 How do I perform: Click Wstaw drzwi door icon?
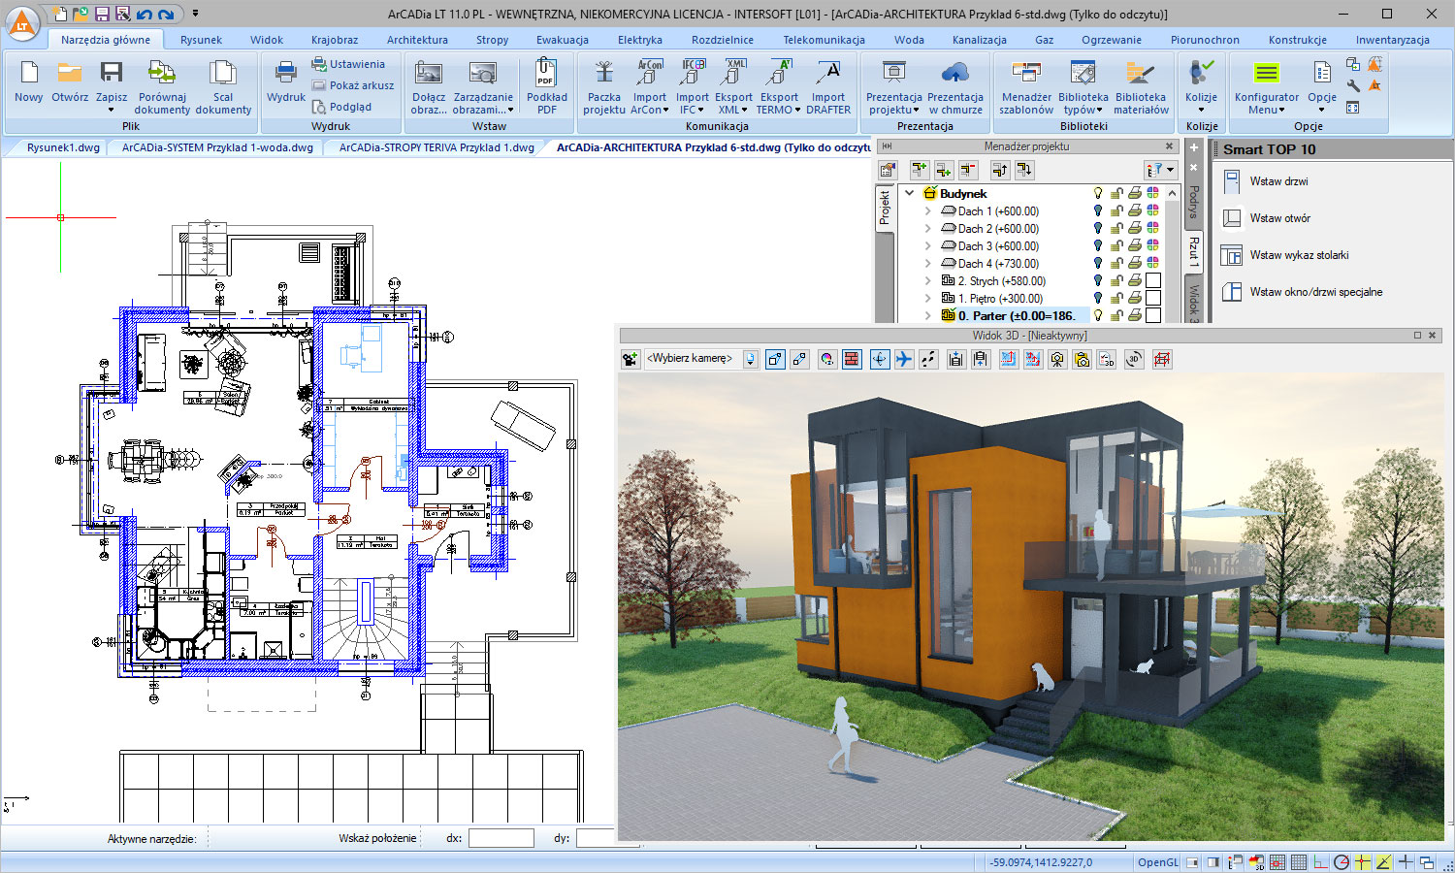1232,181
